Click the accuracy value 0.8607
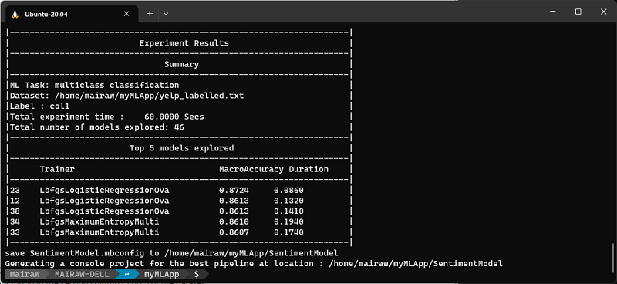Screen dimensions: 617x284 pyautogui.click(x=234, y=232)
